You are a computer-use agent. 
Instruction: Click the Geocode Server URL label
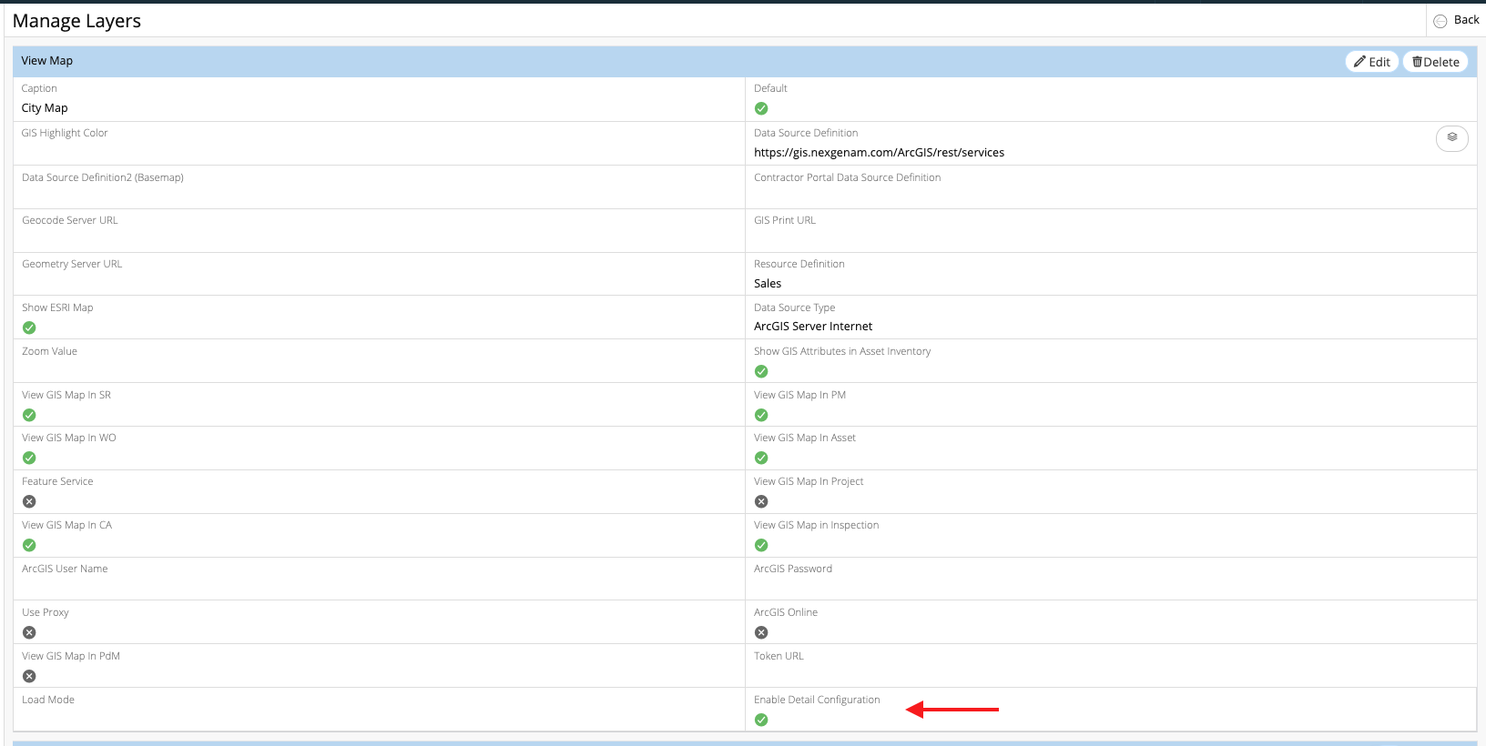click(x=70, y=220)
